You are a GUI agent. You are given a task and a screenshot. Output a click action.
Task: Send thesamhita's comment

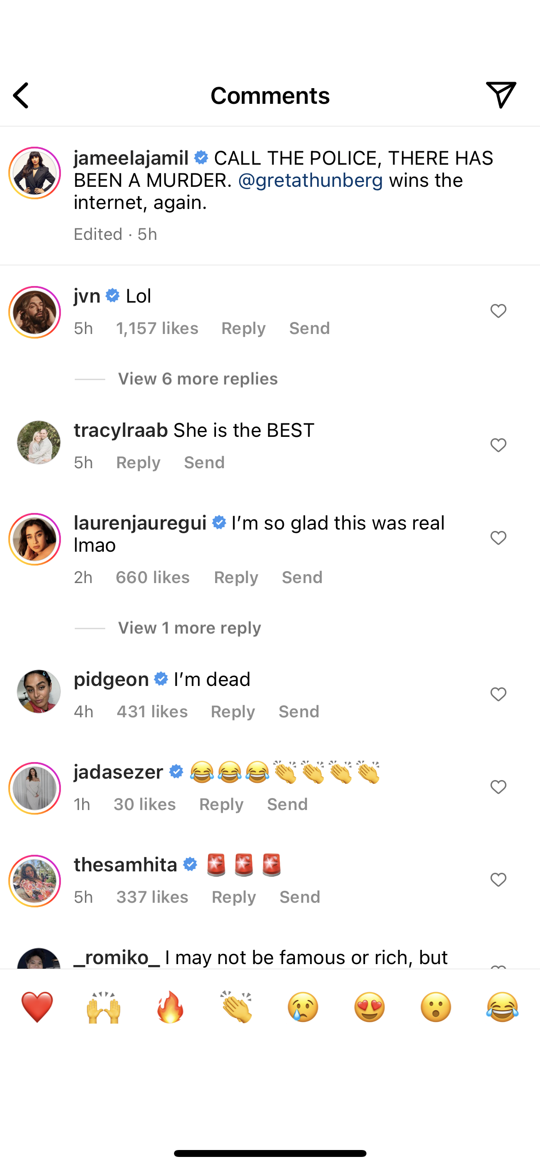(x=300, y=897)
